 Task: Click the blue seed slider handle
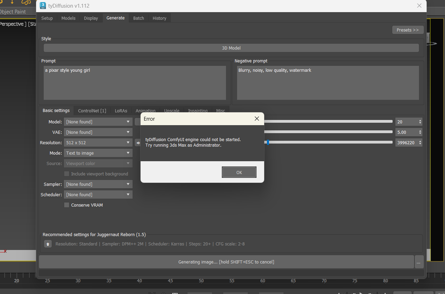click(x=268, y=142)
